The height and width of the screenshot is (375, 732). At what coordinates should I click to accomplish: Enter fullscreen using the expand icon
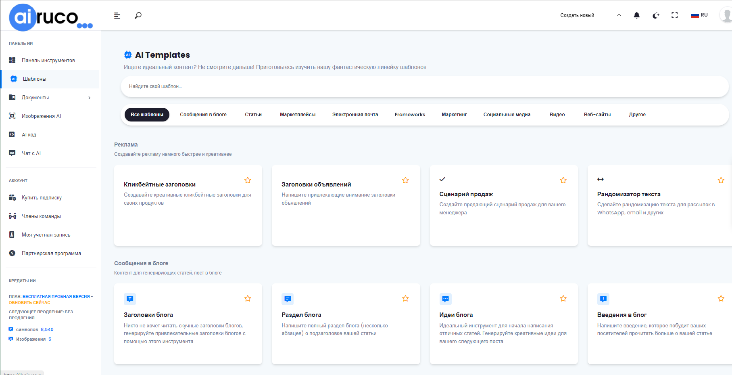(x=675, y=15)
